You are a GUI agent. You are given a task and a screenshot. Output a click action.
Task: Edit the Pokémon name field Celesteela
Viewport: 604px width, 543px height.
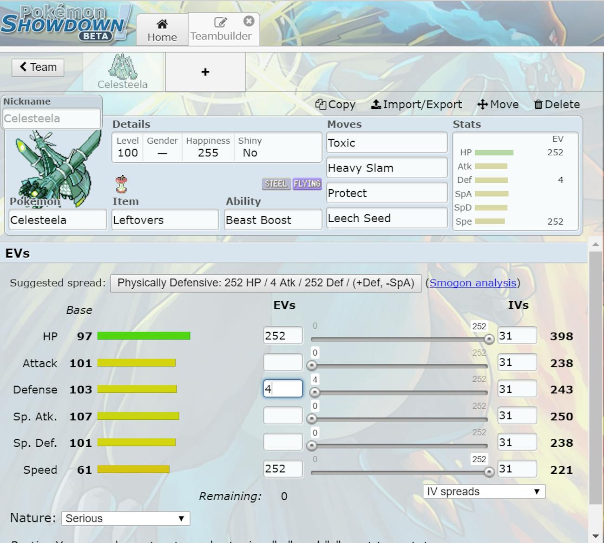[58, 219]
